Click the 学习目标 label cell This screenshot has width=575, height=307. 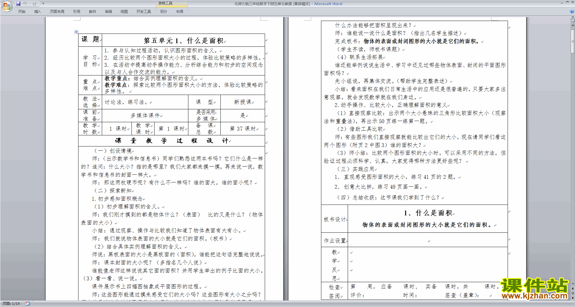click(x=90, y=61)
